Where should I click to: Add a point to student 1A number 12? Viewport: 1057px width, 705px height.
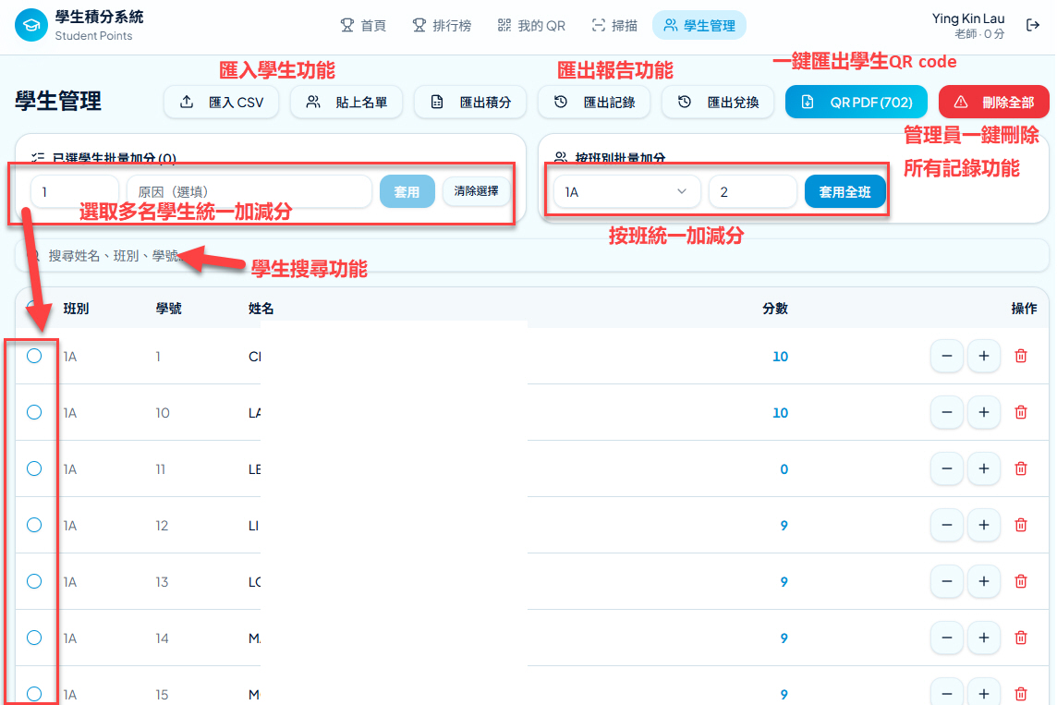(x=983, y=525)
